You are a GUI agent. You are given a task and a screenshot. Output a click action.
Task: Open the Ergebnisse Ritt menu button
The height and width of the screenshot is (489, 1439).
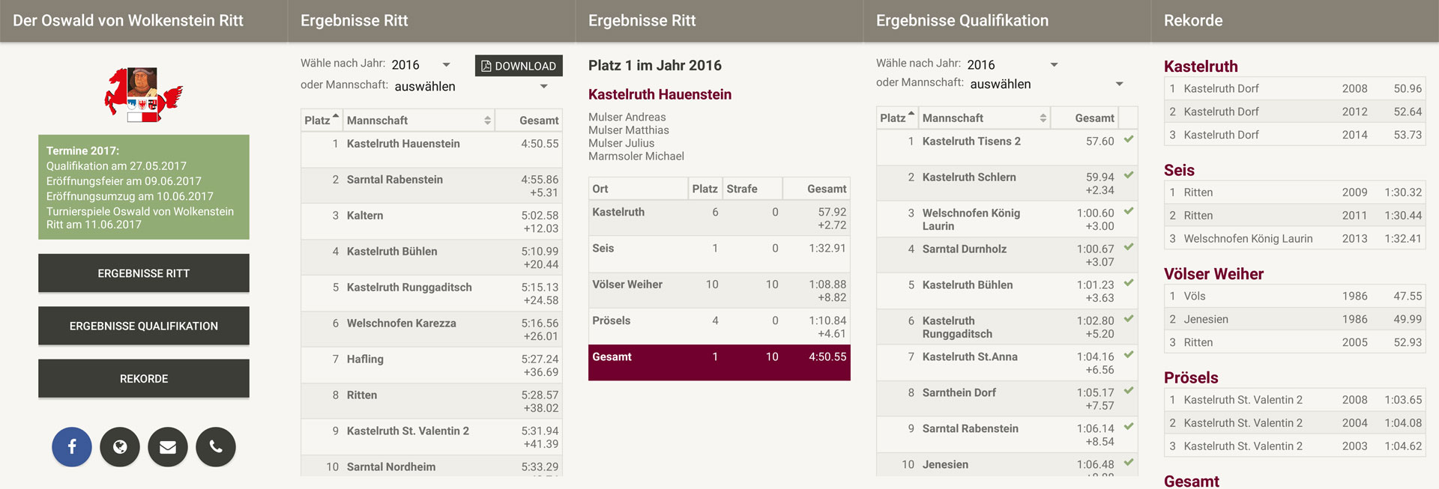pos(144,273)
